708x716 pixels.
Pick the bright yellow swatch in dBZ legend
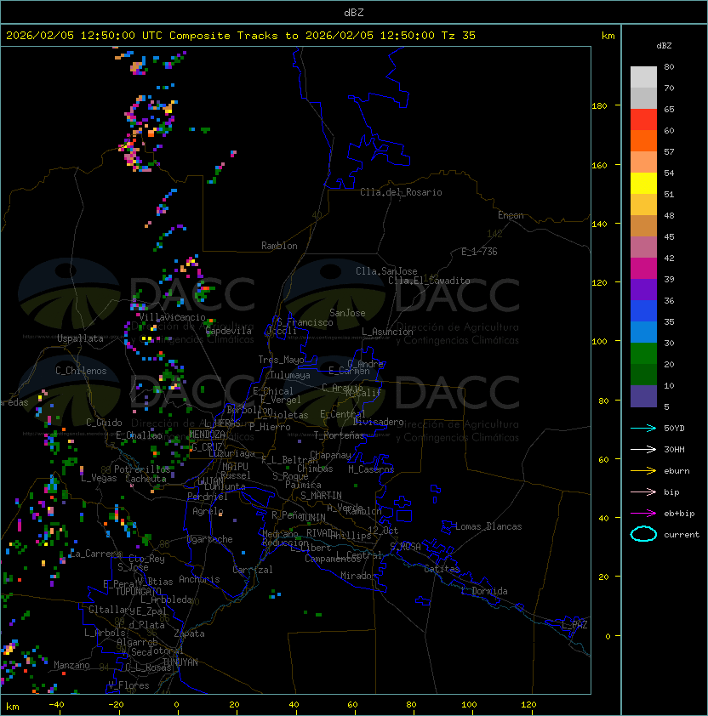tap(643, 184)
